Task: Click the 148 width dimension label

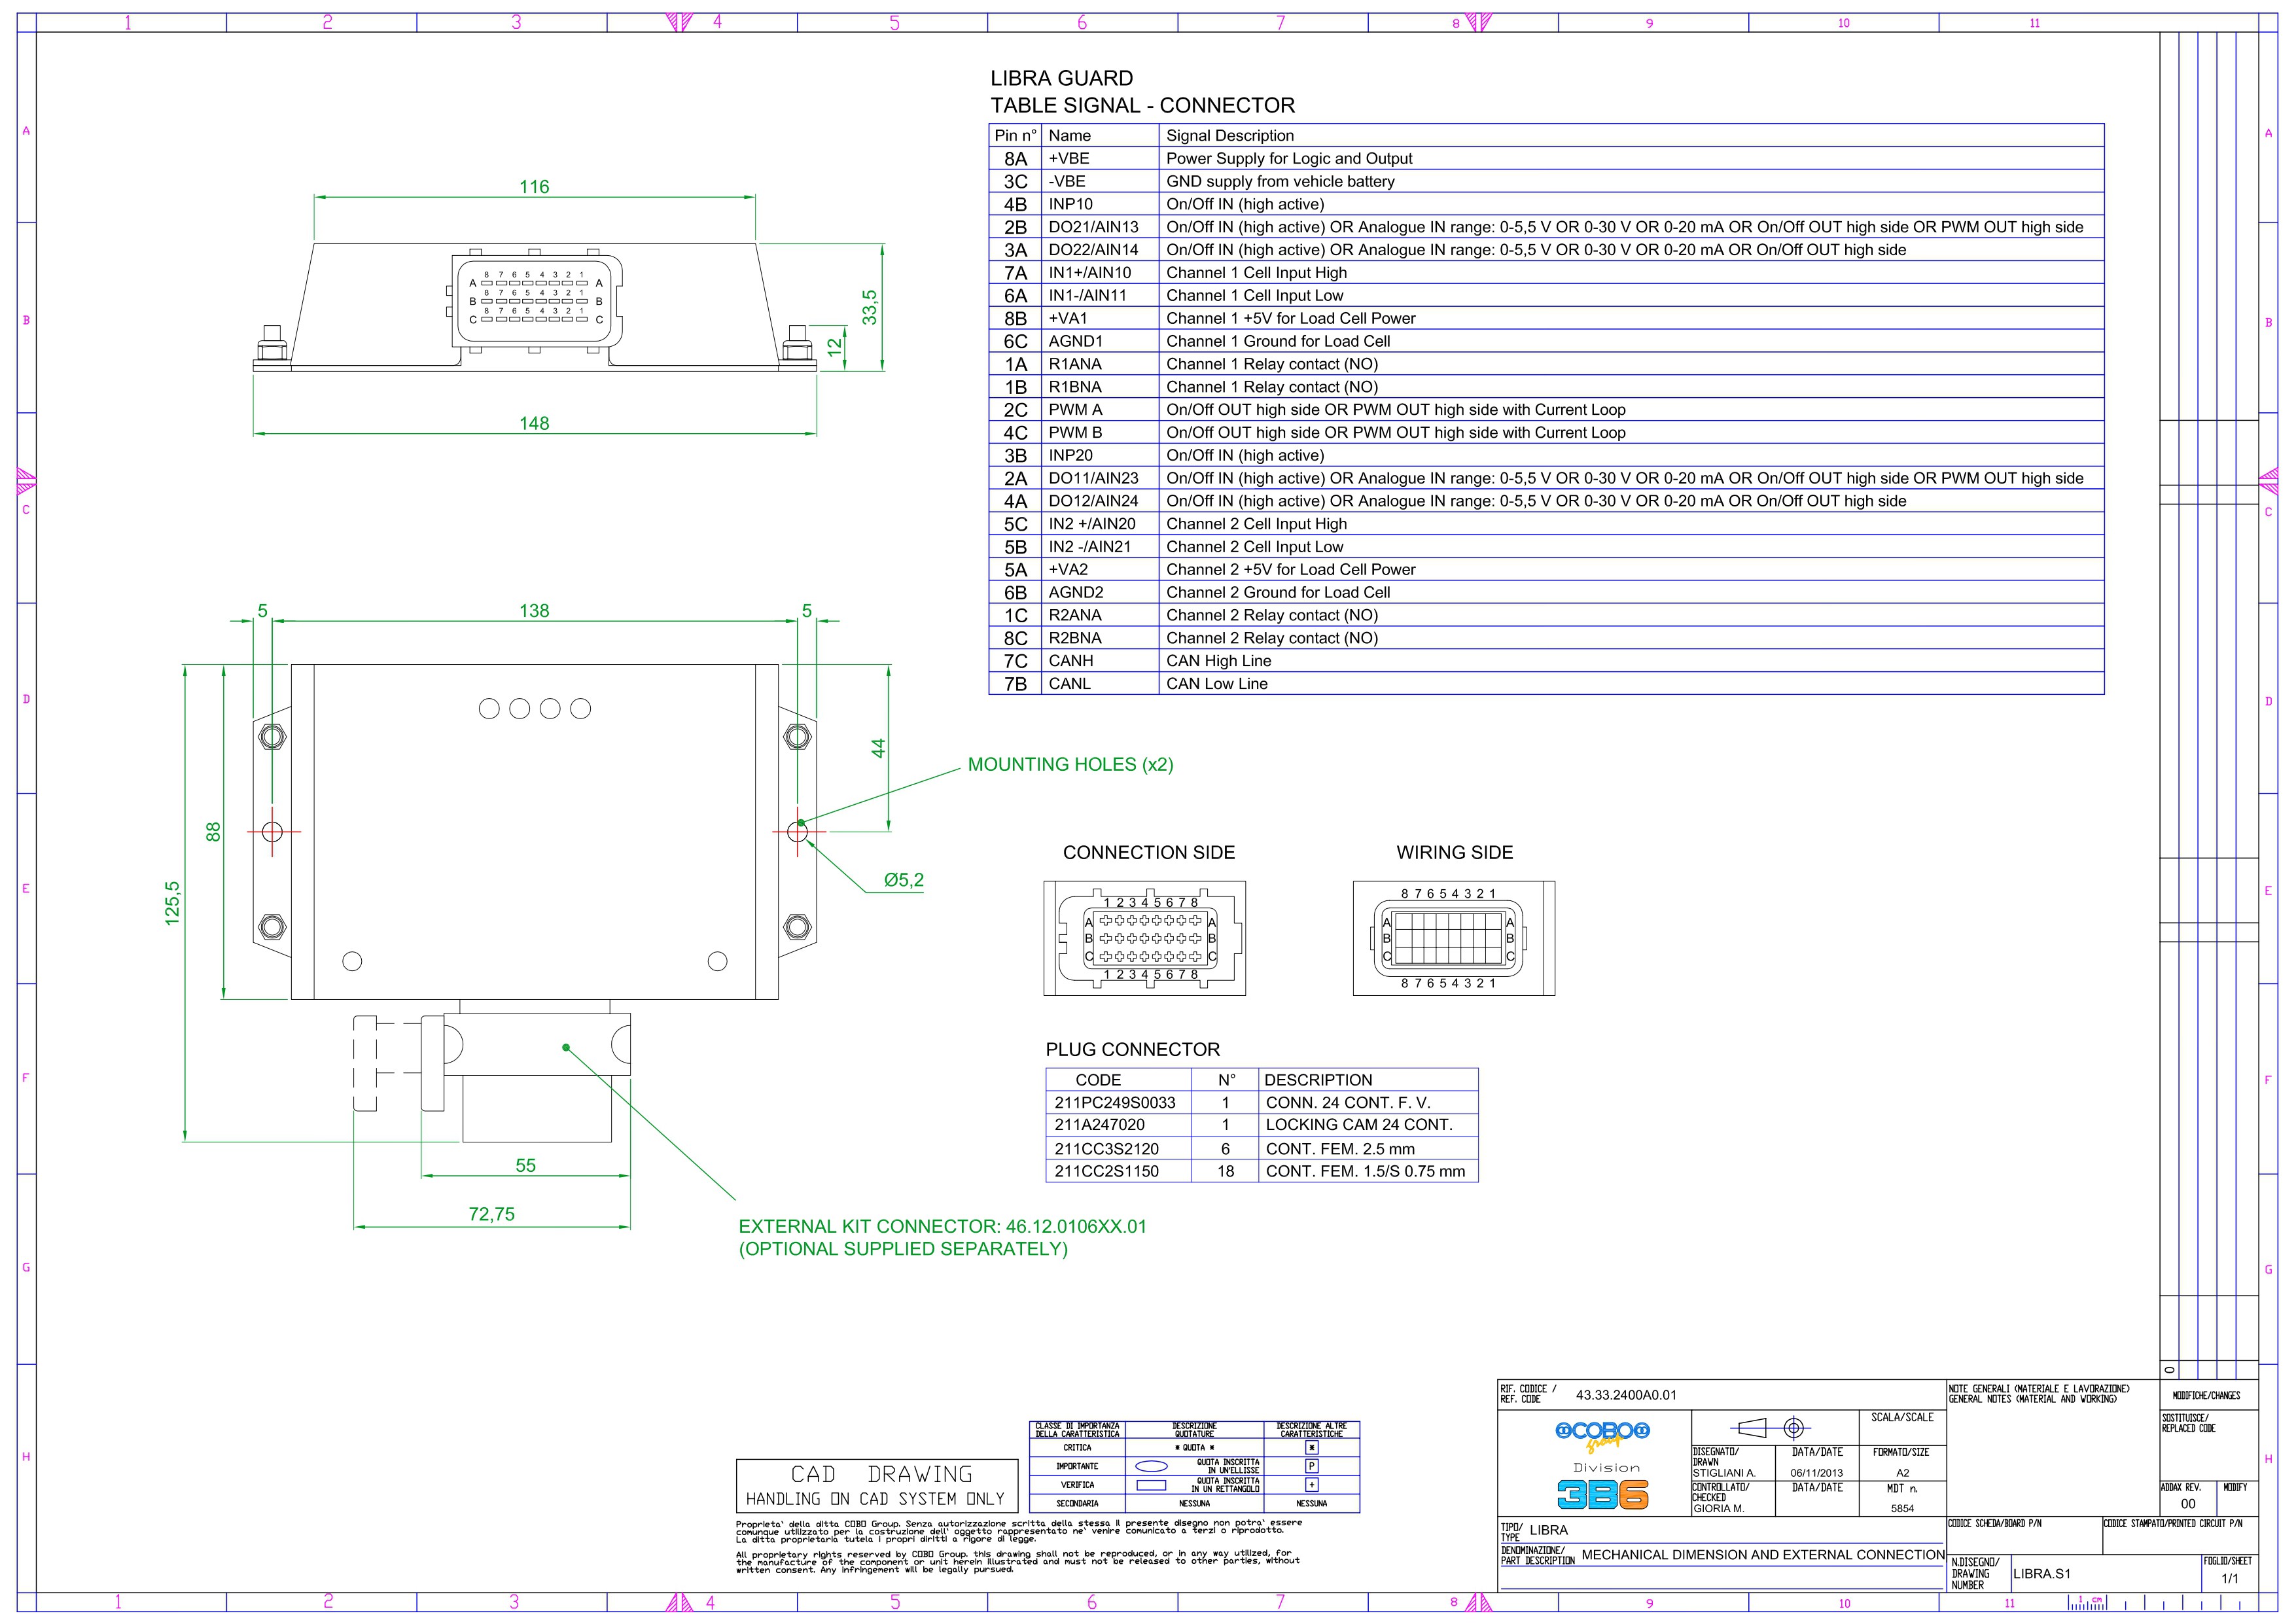Action: coord(534,423)
